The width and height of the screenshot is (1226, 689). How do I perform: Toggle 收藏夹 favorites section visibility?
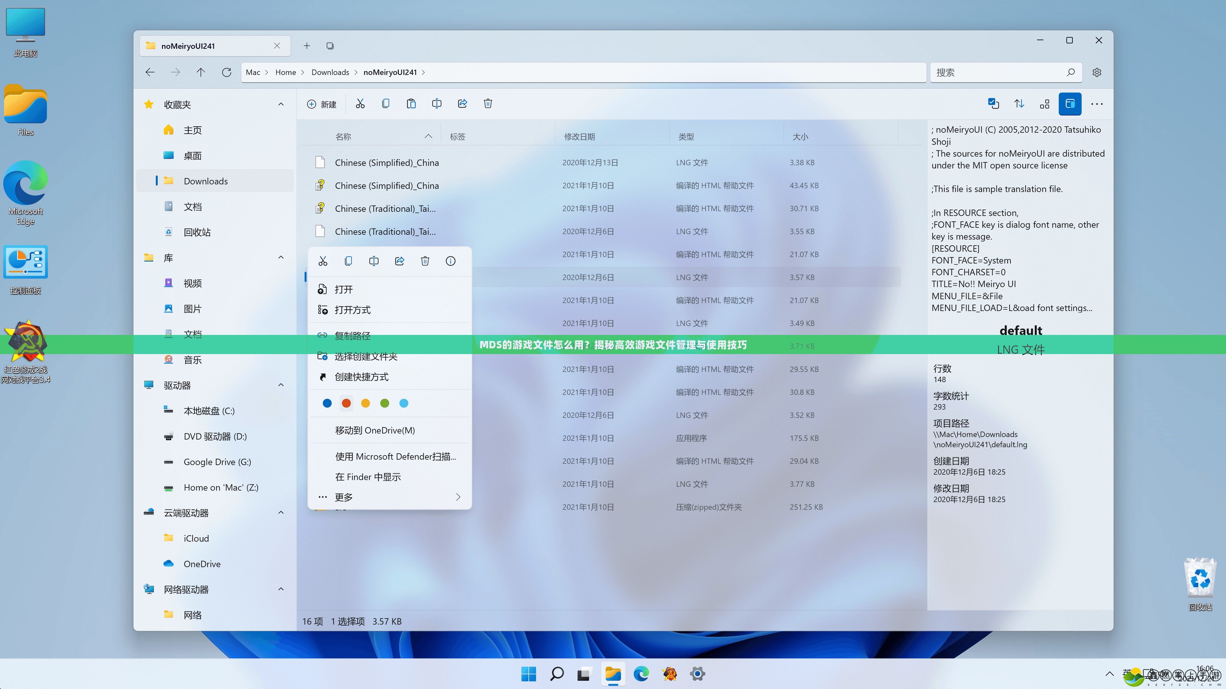281,104
